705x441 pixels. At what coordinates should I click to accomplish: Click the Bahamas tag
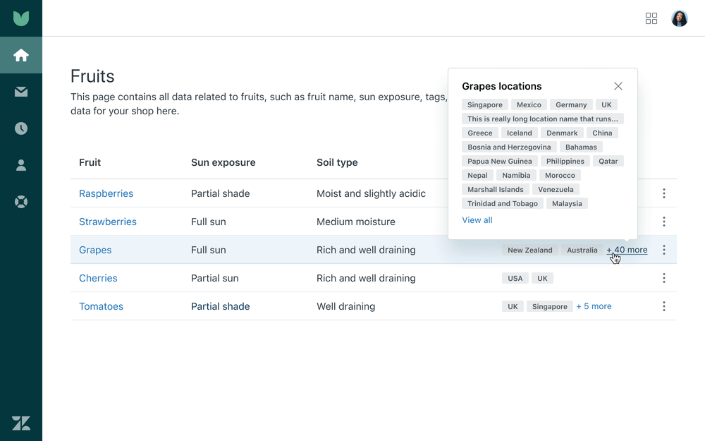[x=581, y=147]
